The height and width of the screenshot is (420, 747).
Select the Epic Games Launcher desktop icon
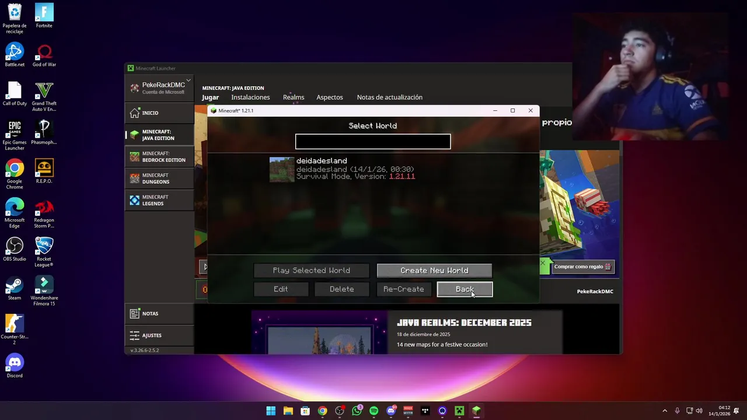(15, 135)
